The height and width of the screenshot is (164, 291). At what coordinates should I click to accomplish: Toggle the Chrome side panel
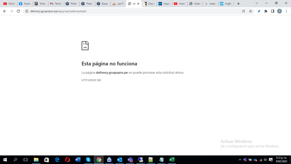(272, 11)
